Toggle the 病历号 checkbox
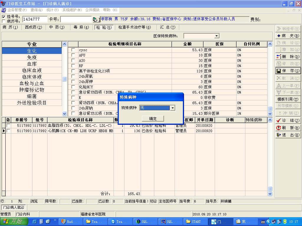The width and height of the screenshot is (302, 226). 4,21
